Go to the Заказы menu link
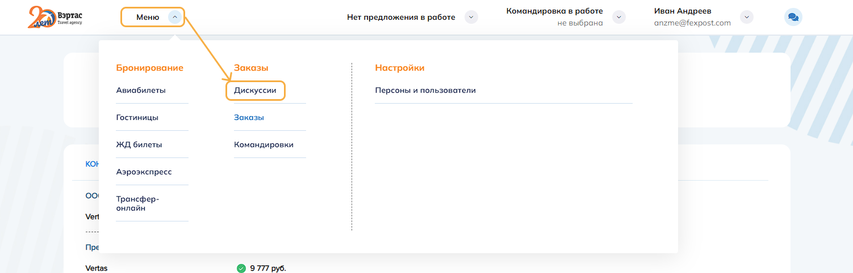Viewport: 853px width, 273px height. (x=249, y=118)
